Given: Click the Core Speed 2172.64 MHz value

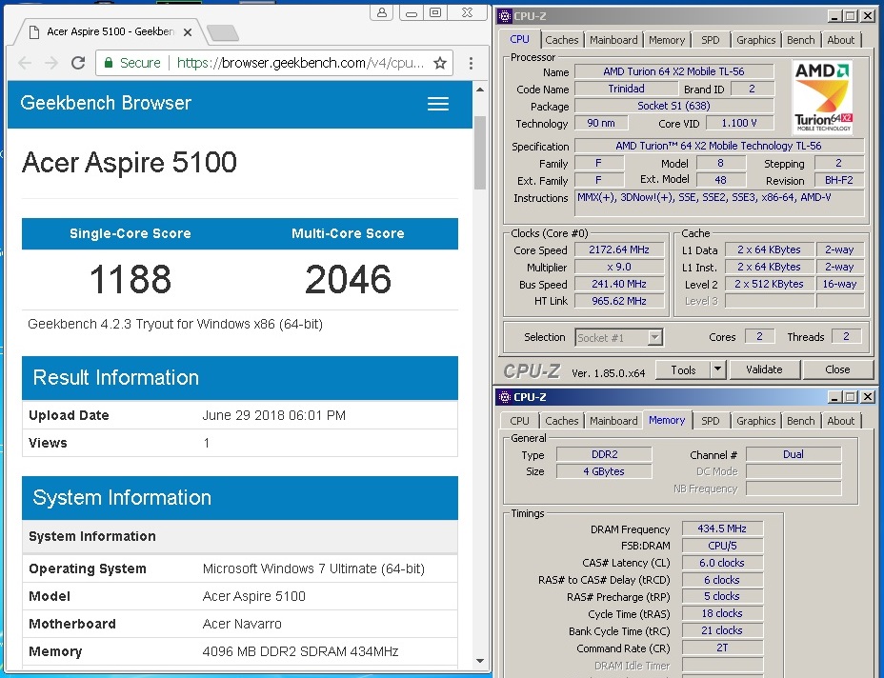Looking at the screenshot, I should (x=619, y=249).
